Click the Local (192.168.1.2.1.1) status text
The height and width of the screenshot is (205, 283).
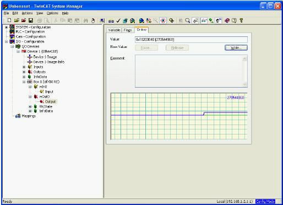(235, 202)
